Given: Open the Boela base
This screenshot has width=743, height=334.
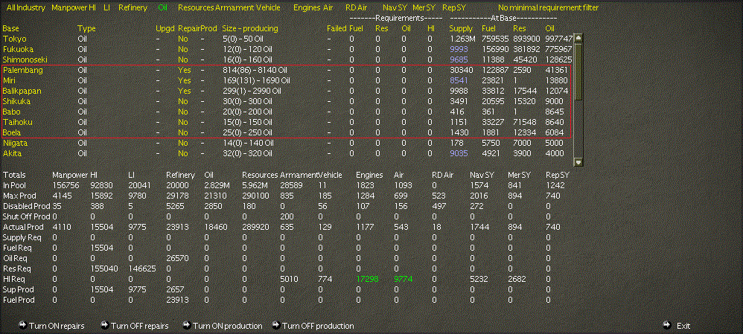Looking at the screenshot, I should pyautogui.click(x=12, y=132).
